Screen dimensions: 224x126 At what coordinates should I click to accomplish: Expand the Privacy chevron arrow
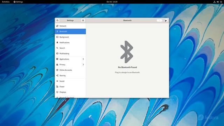[x=83, y=64]
